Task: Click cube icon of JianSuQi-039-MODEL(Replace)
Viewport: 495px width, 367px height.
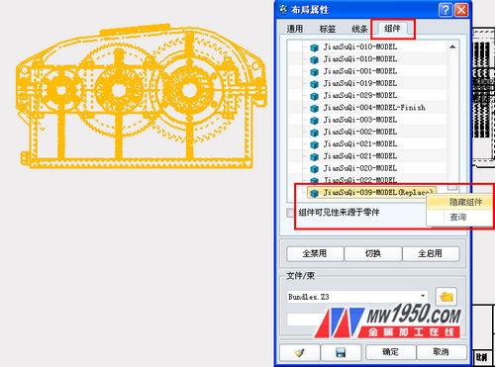Action: click(x=314, y=193)
